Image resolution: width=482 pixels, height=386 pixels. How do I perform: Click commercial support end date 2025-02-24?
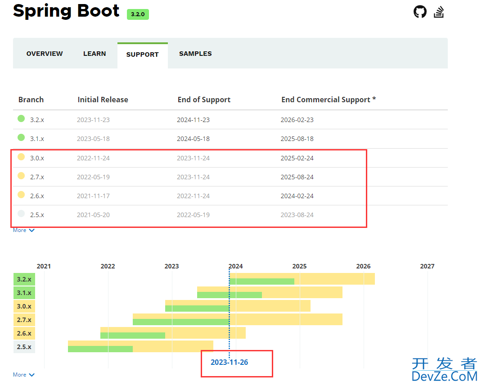(x=297, y=159)
